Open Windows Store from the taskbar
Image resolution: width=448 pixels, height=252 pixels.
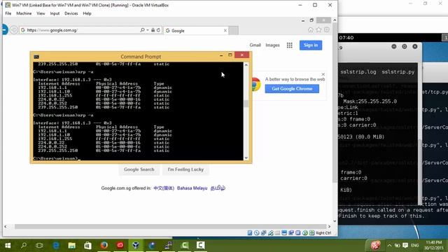87,246
